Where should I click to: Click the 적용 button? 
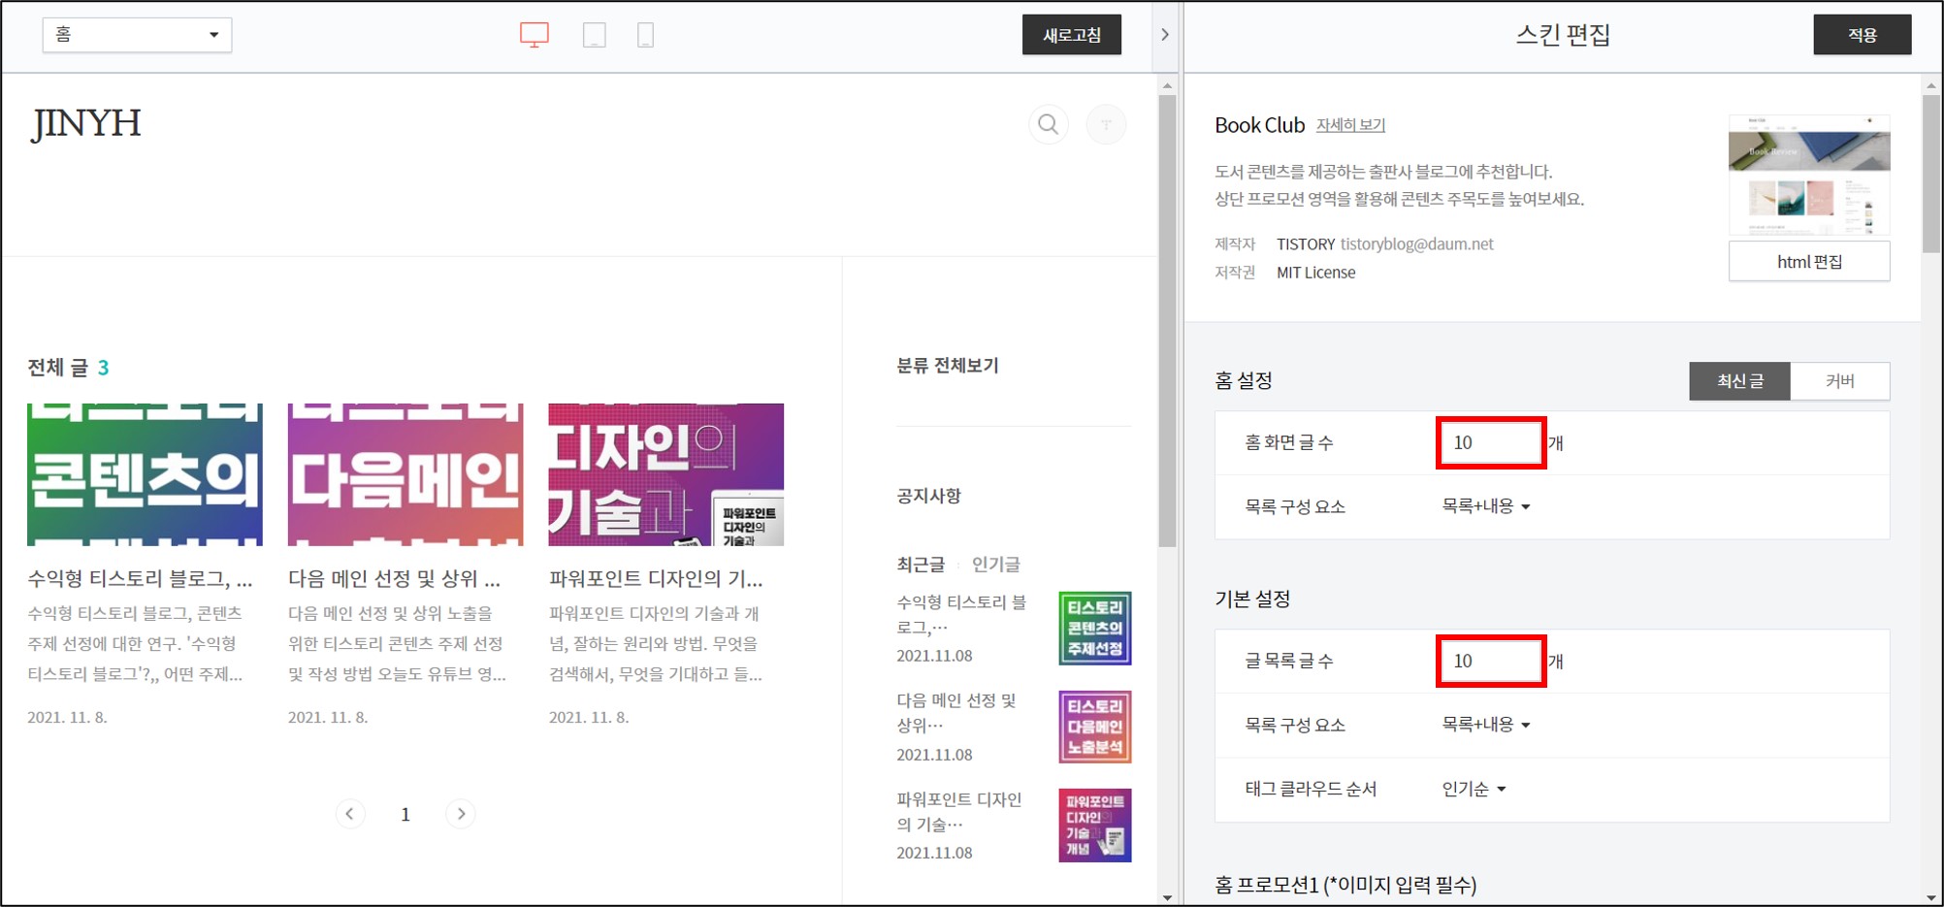[x=1863, y=35]
